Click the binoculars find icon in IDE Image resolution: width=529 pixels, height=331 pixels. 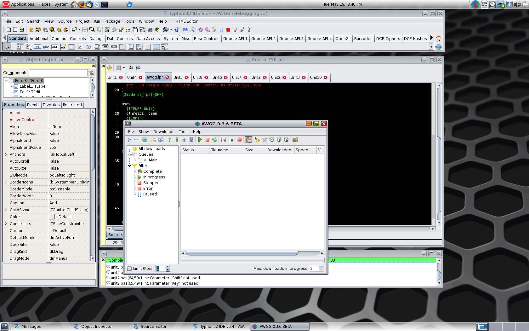(x=151, y=30)
